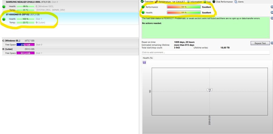Open help icon beside the Health bar
The height and width of the screenshot is (134, 273).
(271, 13)
